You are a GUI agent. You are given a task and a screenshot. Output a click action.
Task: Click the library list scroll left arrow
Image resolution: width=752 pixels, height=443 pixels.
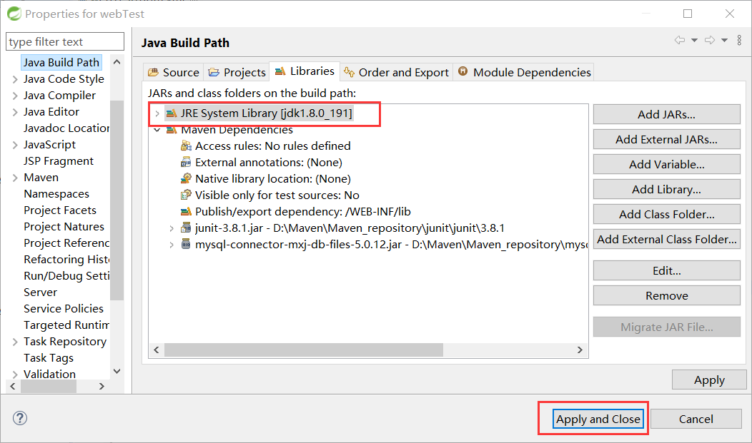(157, 350)
